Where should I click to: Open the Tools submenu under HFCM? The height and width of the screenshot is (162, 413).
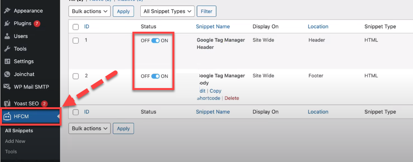(11, 152)
